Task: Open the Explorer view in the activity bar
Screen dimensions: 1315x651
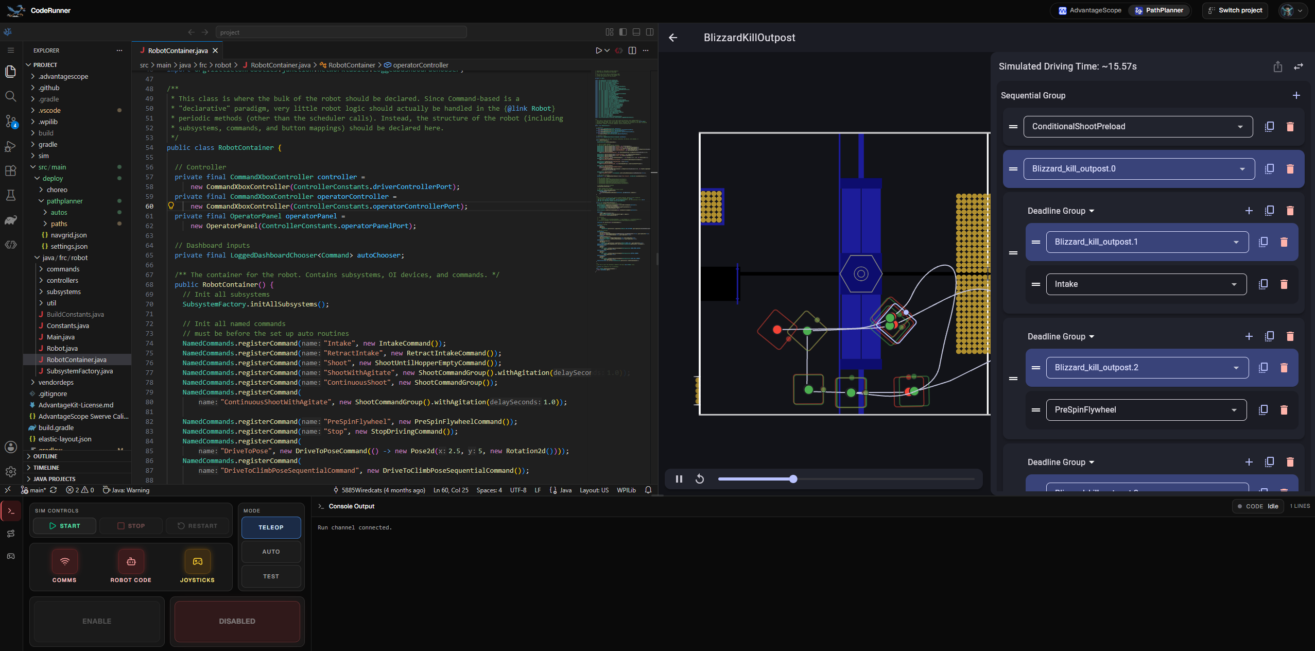Action: pyautogui.click(x=10, y=72)
